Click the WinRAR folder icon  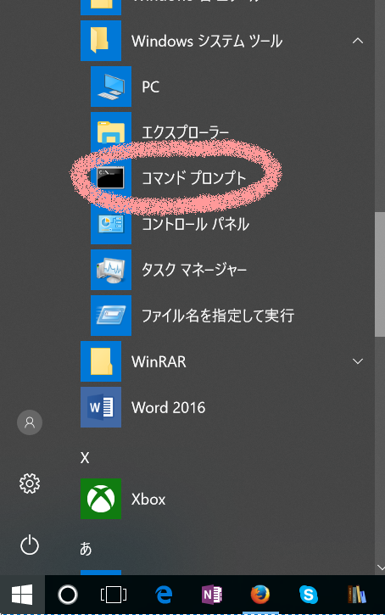tap(101, 361)
